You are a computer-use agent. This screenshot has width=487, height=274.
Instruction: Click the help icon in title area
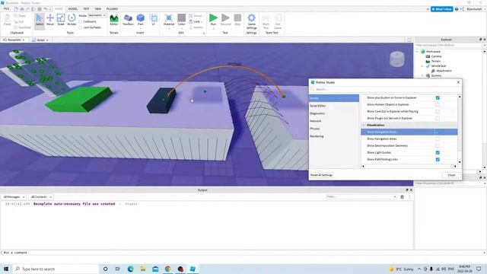click(x=457, y=9)
